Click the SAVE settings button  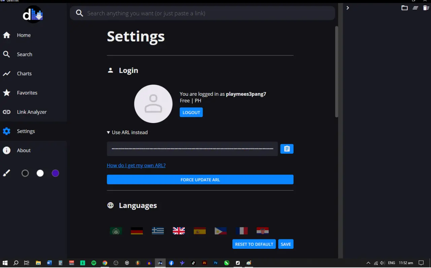click(286, 244)
